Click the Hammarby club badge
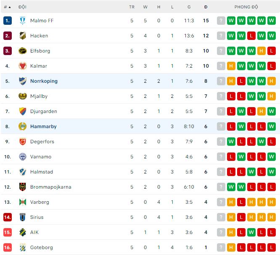 pos(22,126)
